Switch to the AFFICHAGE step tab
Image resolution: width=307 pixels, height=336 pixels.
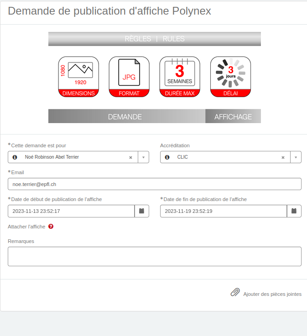pyautogui.click(x=233, y=117)
